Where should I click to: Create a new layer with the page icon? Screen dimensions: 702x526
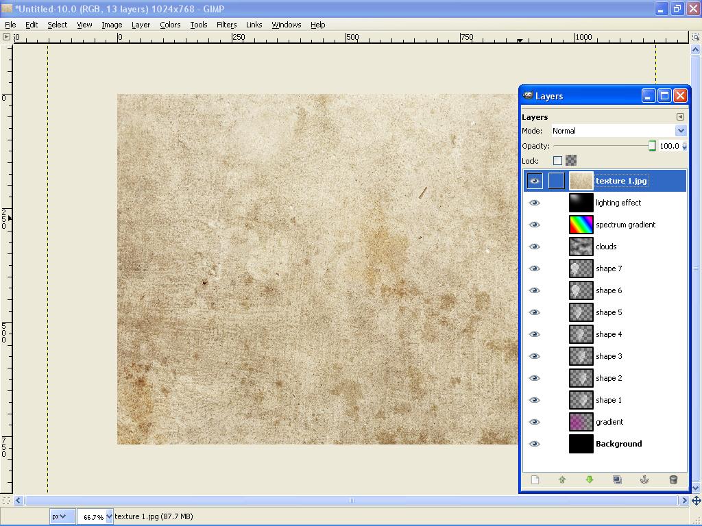click(535, 479)
